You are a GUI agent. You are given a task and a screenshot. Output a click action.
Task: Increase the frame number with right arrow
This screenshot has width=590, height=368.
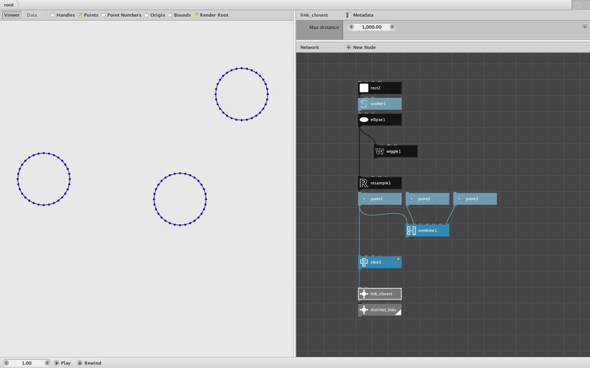[47, 363]
